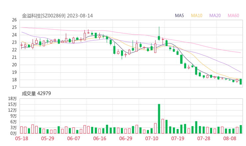Click the volume axis label 6万

pyautogui.click(x=14, y=122)
